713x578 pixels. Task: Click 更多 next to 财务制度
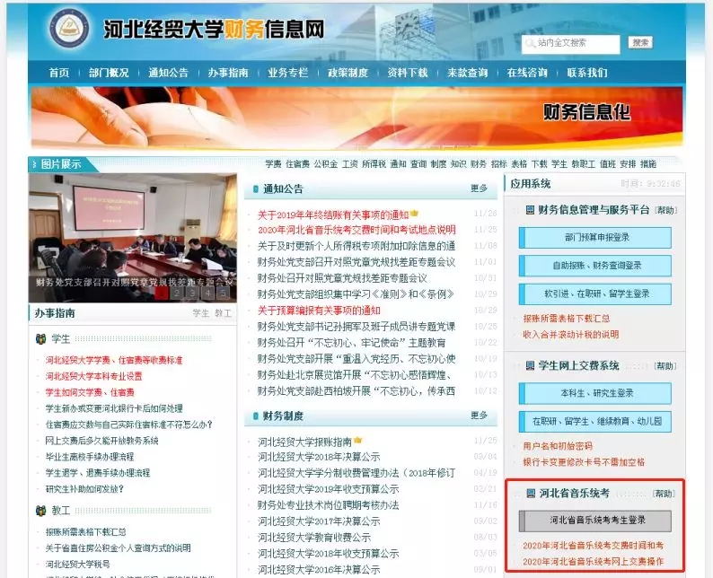click(x=479, y=415)
